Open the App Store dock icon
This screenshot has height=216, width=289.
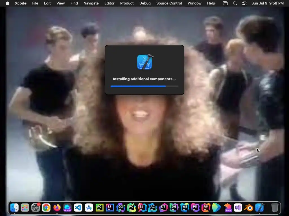point(89,208)
